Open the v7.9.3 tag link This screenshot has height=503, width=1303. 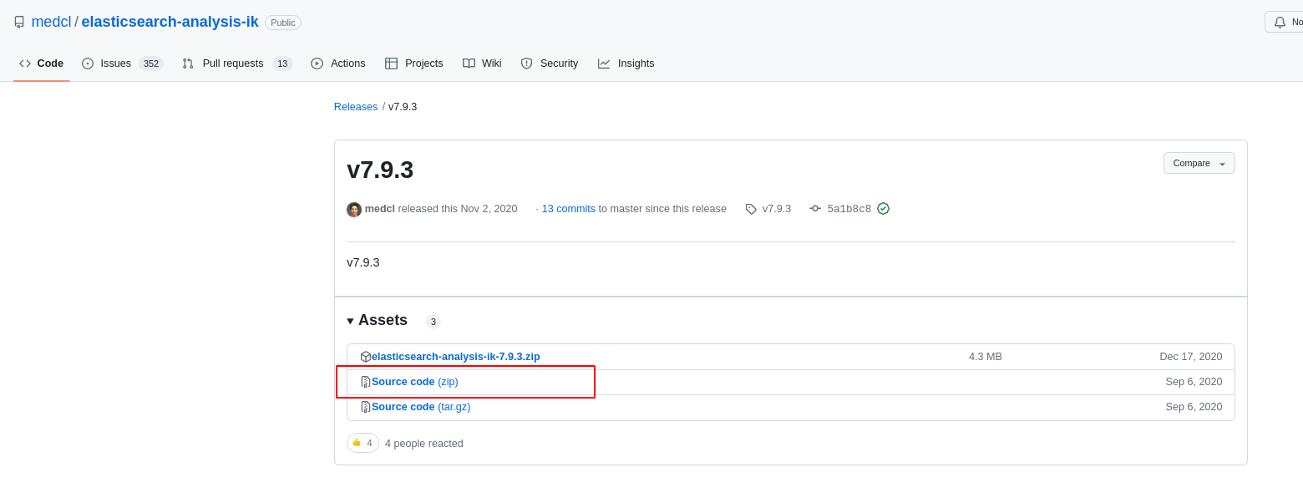776,209
